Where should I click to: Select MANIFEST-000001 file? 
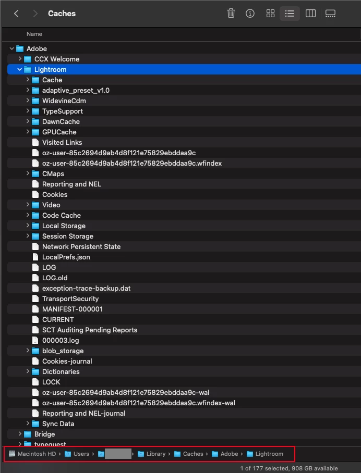184,309
